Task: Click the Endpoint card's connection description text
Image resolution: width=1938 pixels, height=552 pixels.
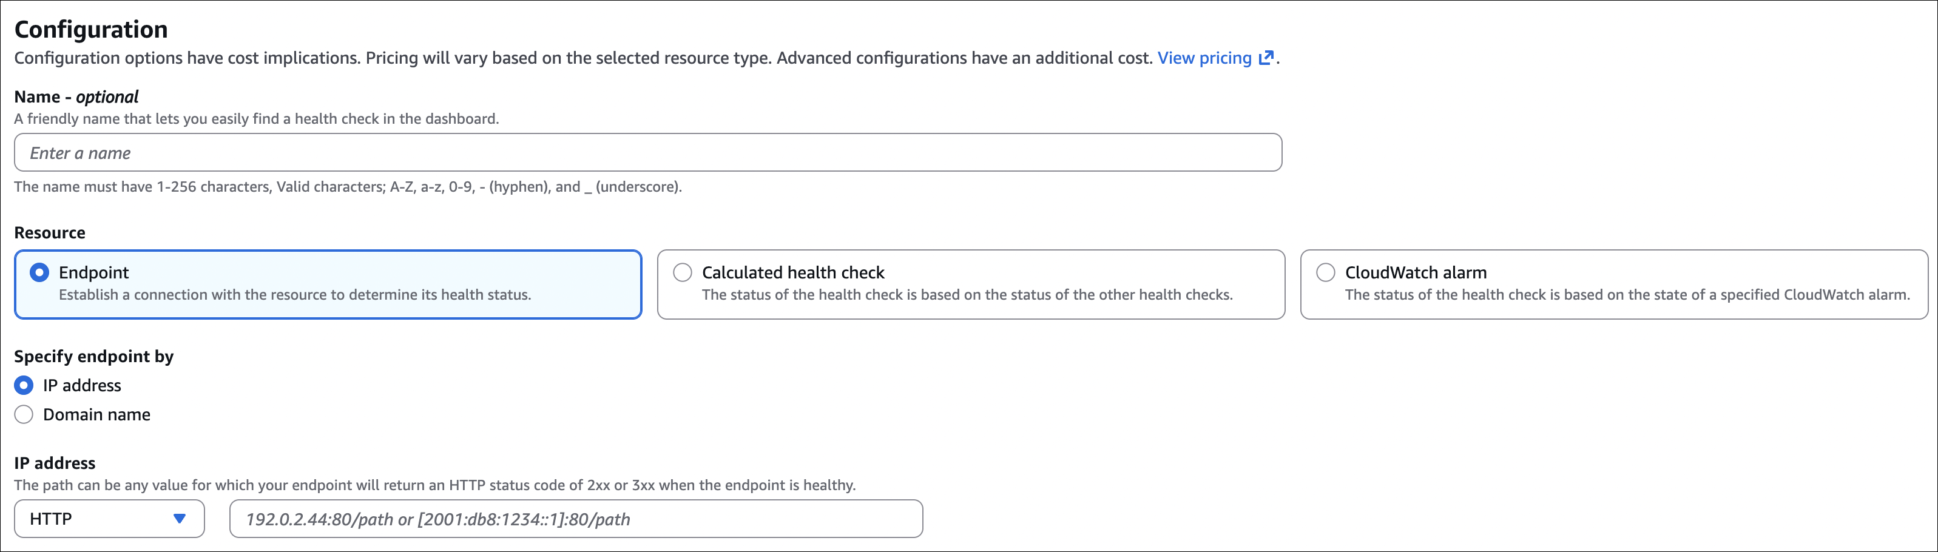Action: 295,295
